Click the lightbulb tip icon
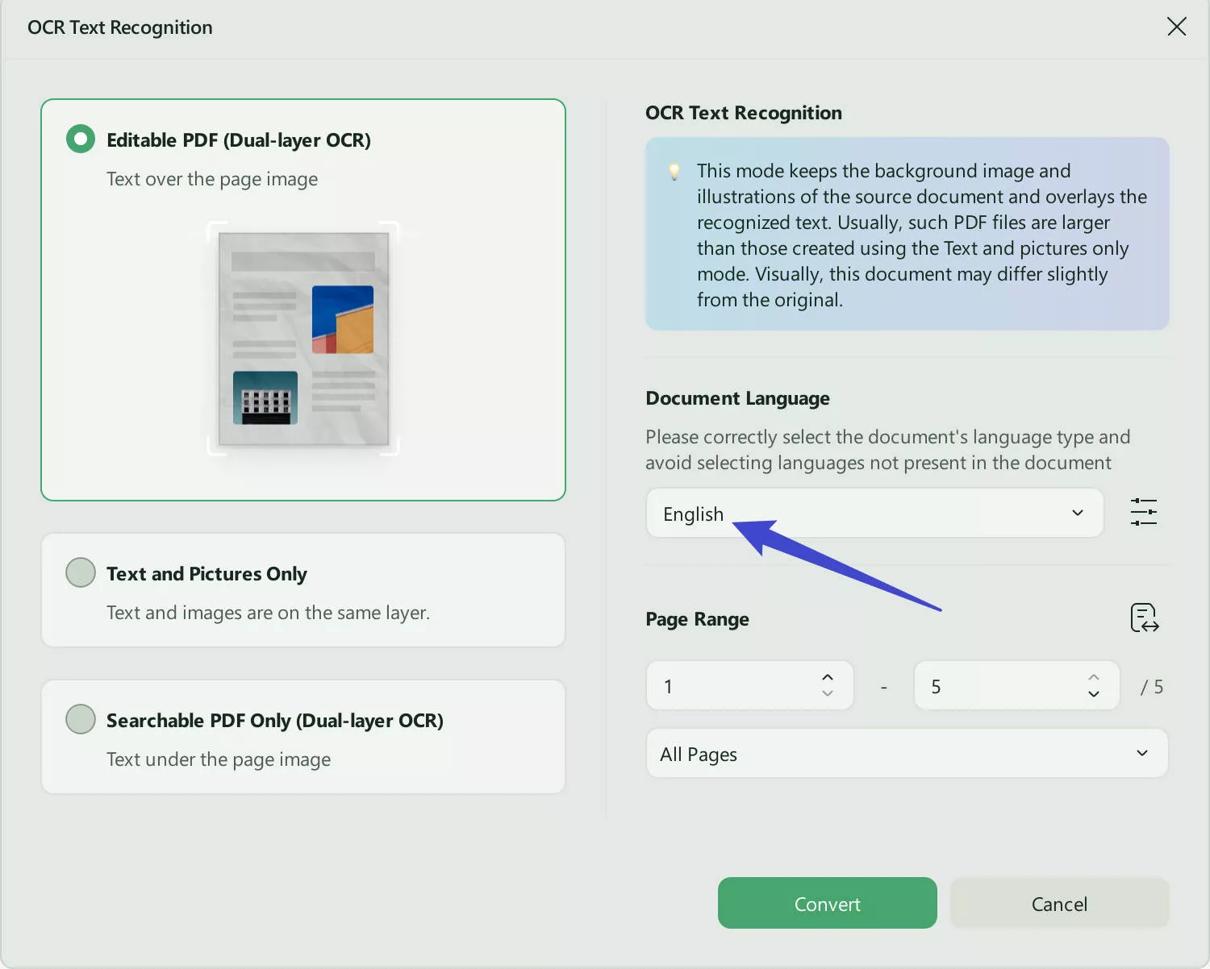The height and width of the screenshot is (969, 1210). [674, 172]
